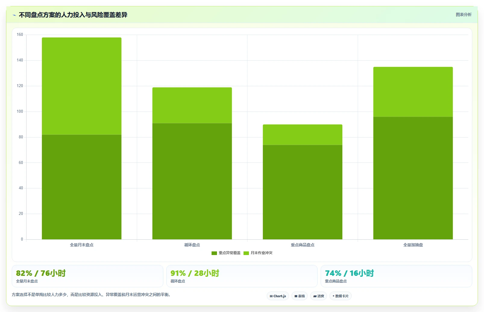Screen dimensions: 484x312
Task: Open the 82% / 76小时 data card
Action: 87,276
